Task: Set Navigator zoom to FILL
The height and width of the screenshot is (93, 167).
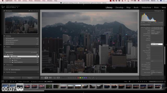Action: tap(32, 11)
